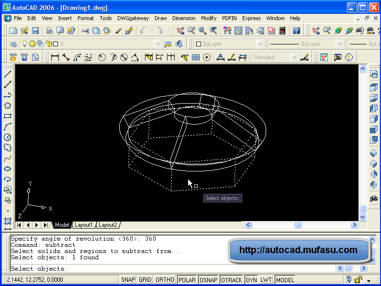
Task: Click the first tab navigation arrow
Action: [19, 225]
